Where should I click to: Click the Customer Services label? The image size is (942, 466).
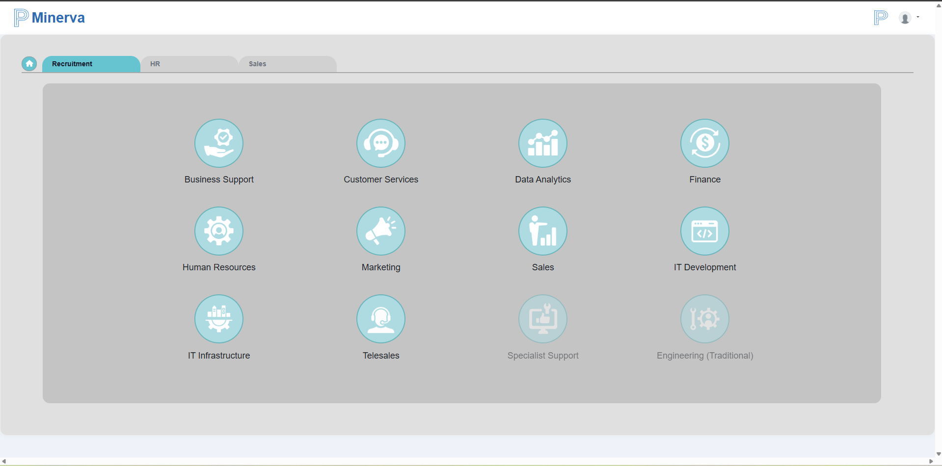coord(381,180)
